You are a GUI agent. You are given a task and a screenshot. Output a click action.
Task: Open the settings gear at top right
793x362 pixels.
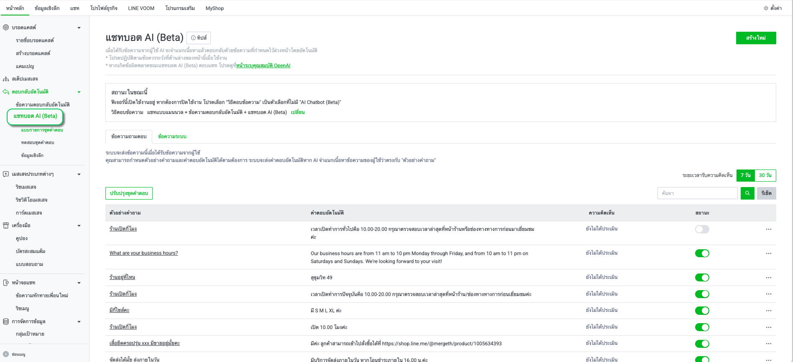click(766, 8)
